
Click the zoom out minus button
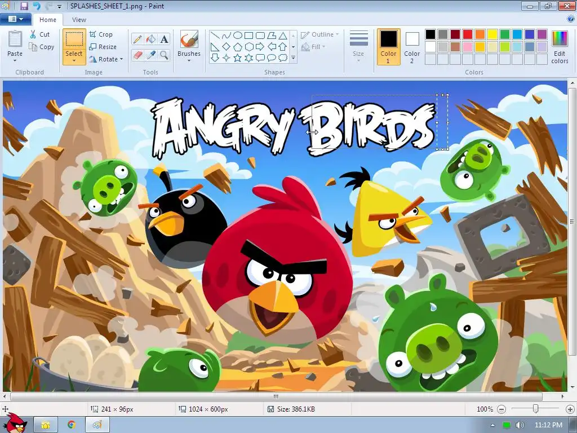(x=501, y=409)
